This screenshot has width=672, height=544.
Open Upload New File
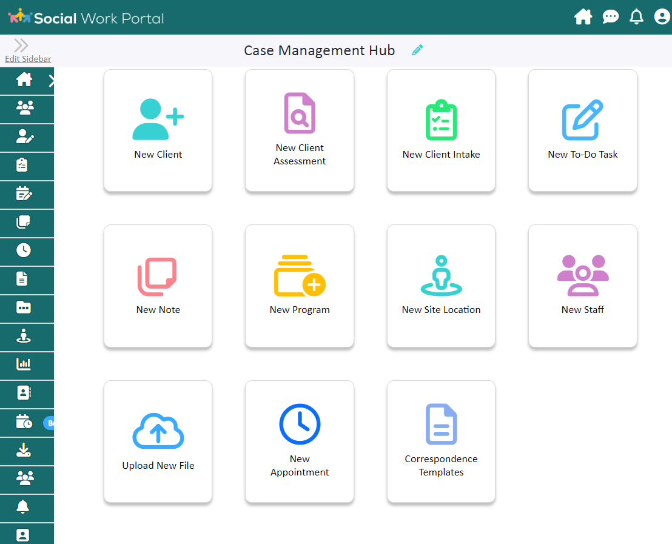click(x=158, y=442)
